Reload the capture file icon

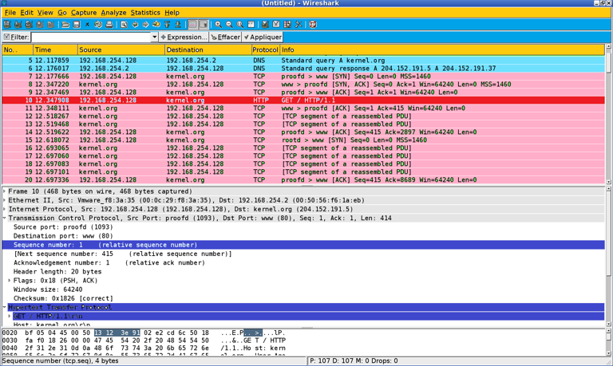pyautogui.click(x=98, y=25)
